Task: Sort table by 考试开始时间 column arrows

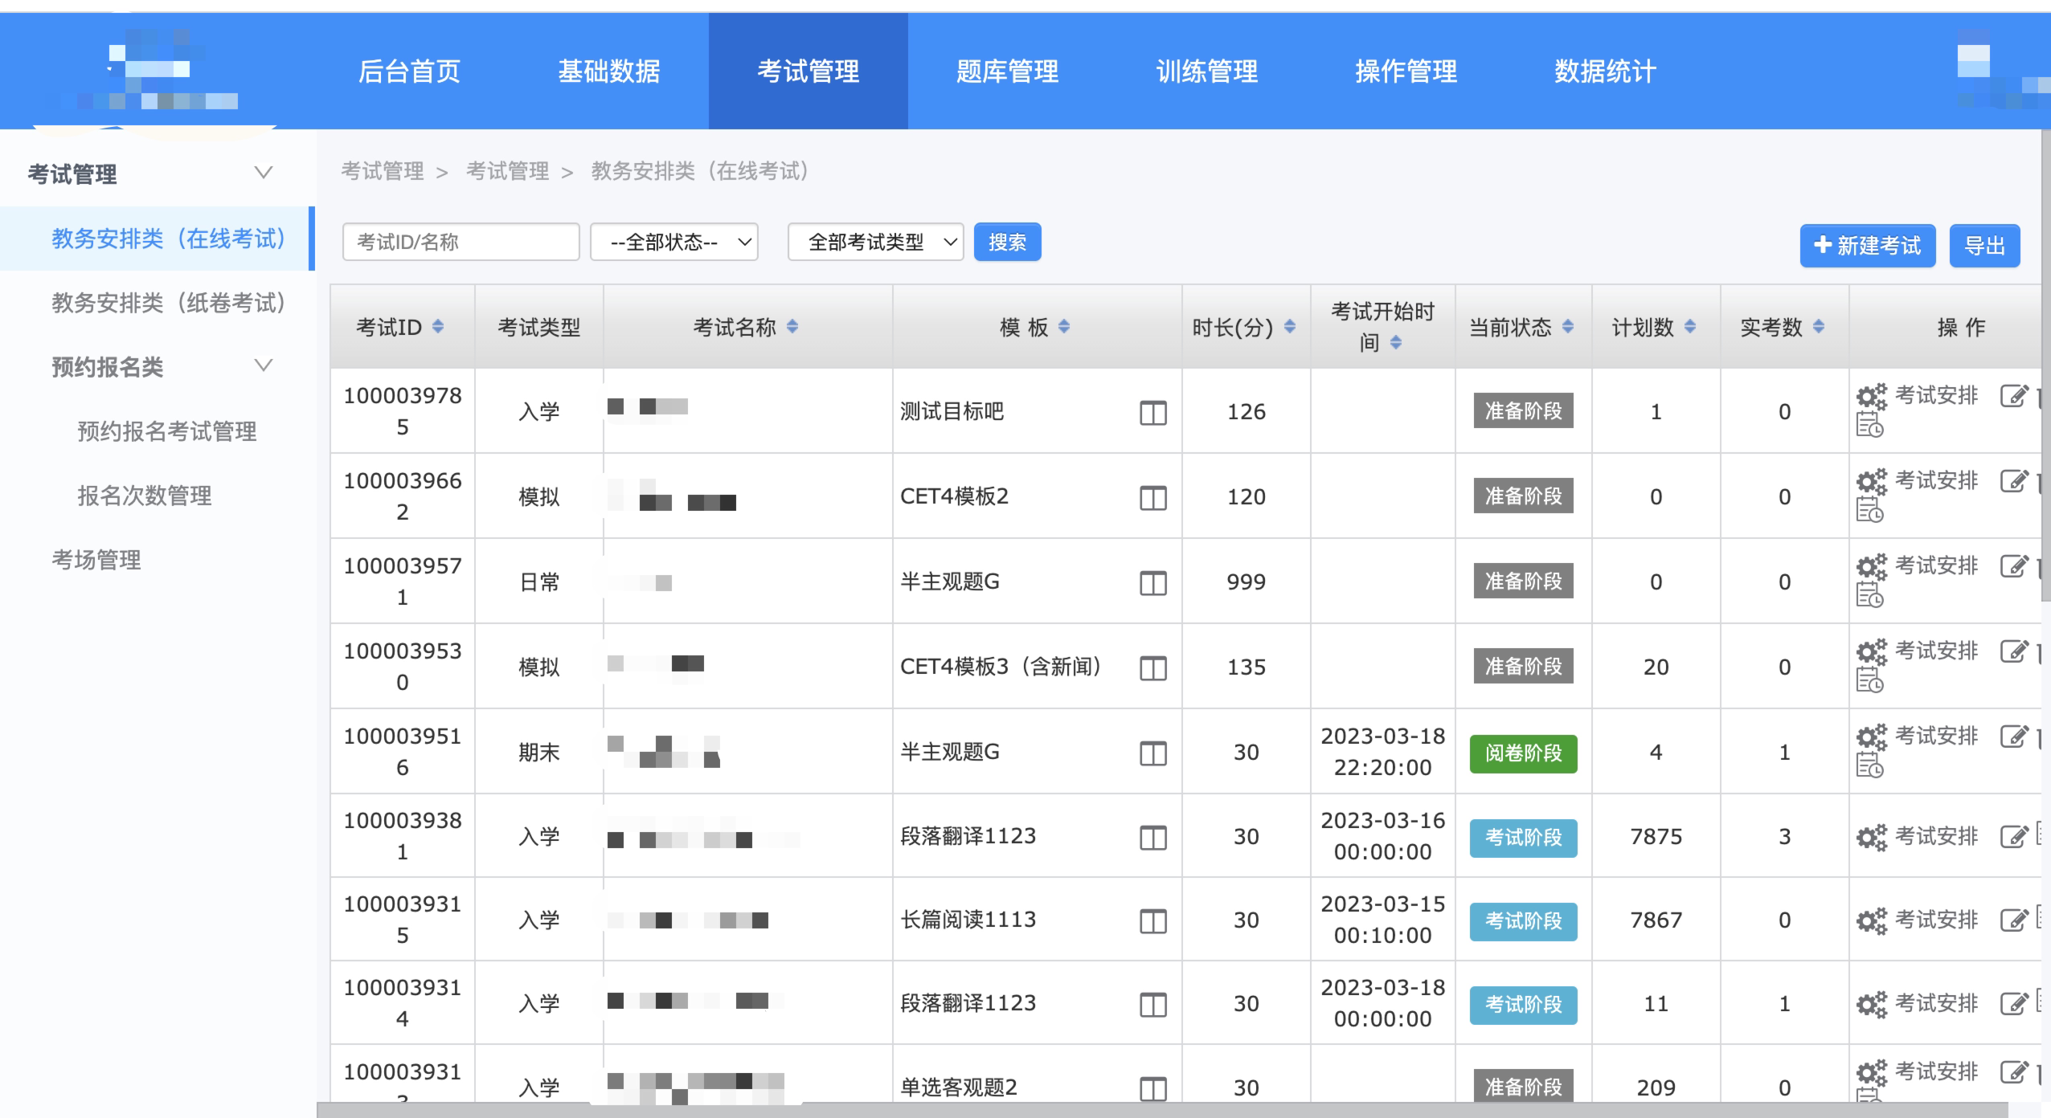Action: pos(1396,343)
